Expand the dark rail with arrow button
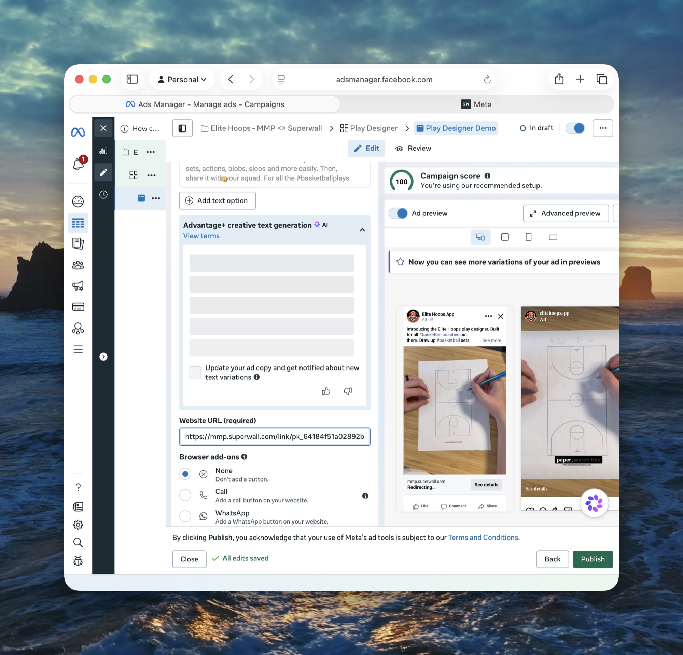Image resolution: width=683 pixels, height=655 pixels. [103, 357]
